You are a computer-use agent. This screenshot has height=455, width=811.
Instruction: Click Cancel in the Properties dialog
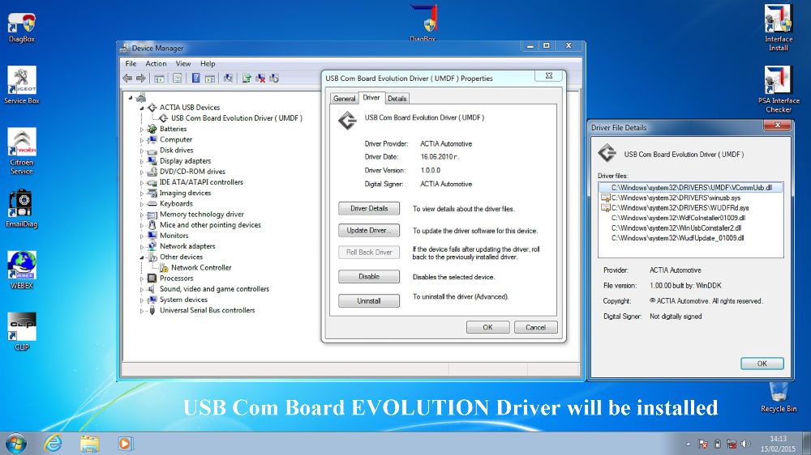tap(536, 327)
